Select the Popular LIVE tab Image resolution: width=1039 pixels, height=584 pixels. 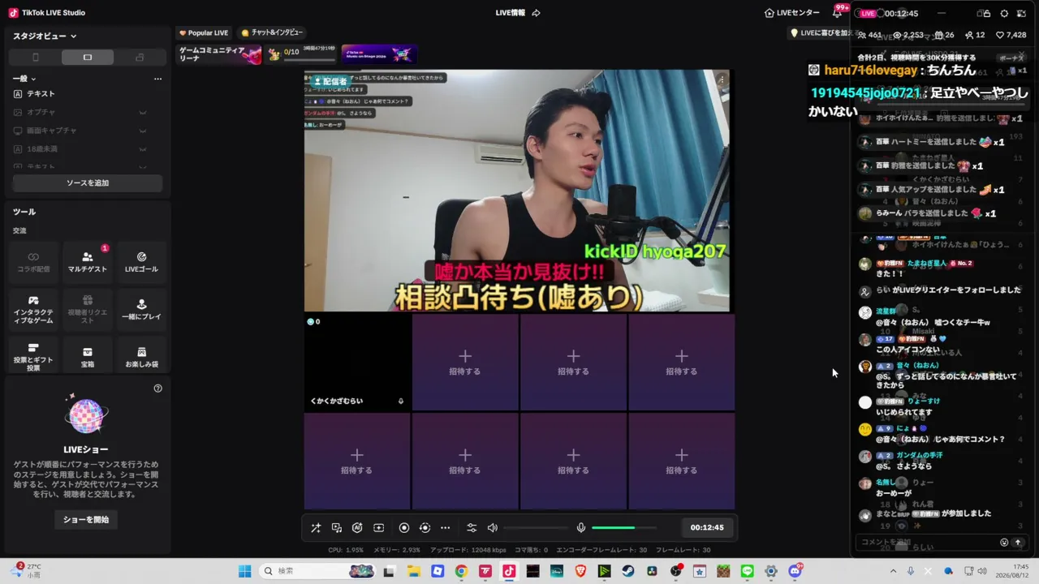(204, 33)
